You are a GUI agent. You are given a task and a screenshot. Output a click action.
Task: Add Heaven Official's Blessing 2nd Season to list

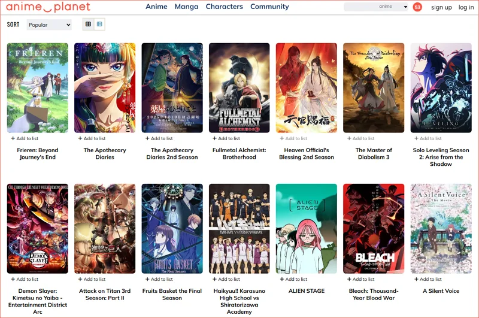click(293, 138)
